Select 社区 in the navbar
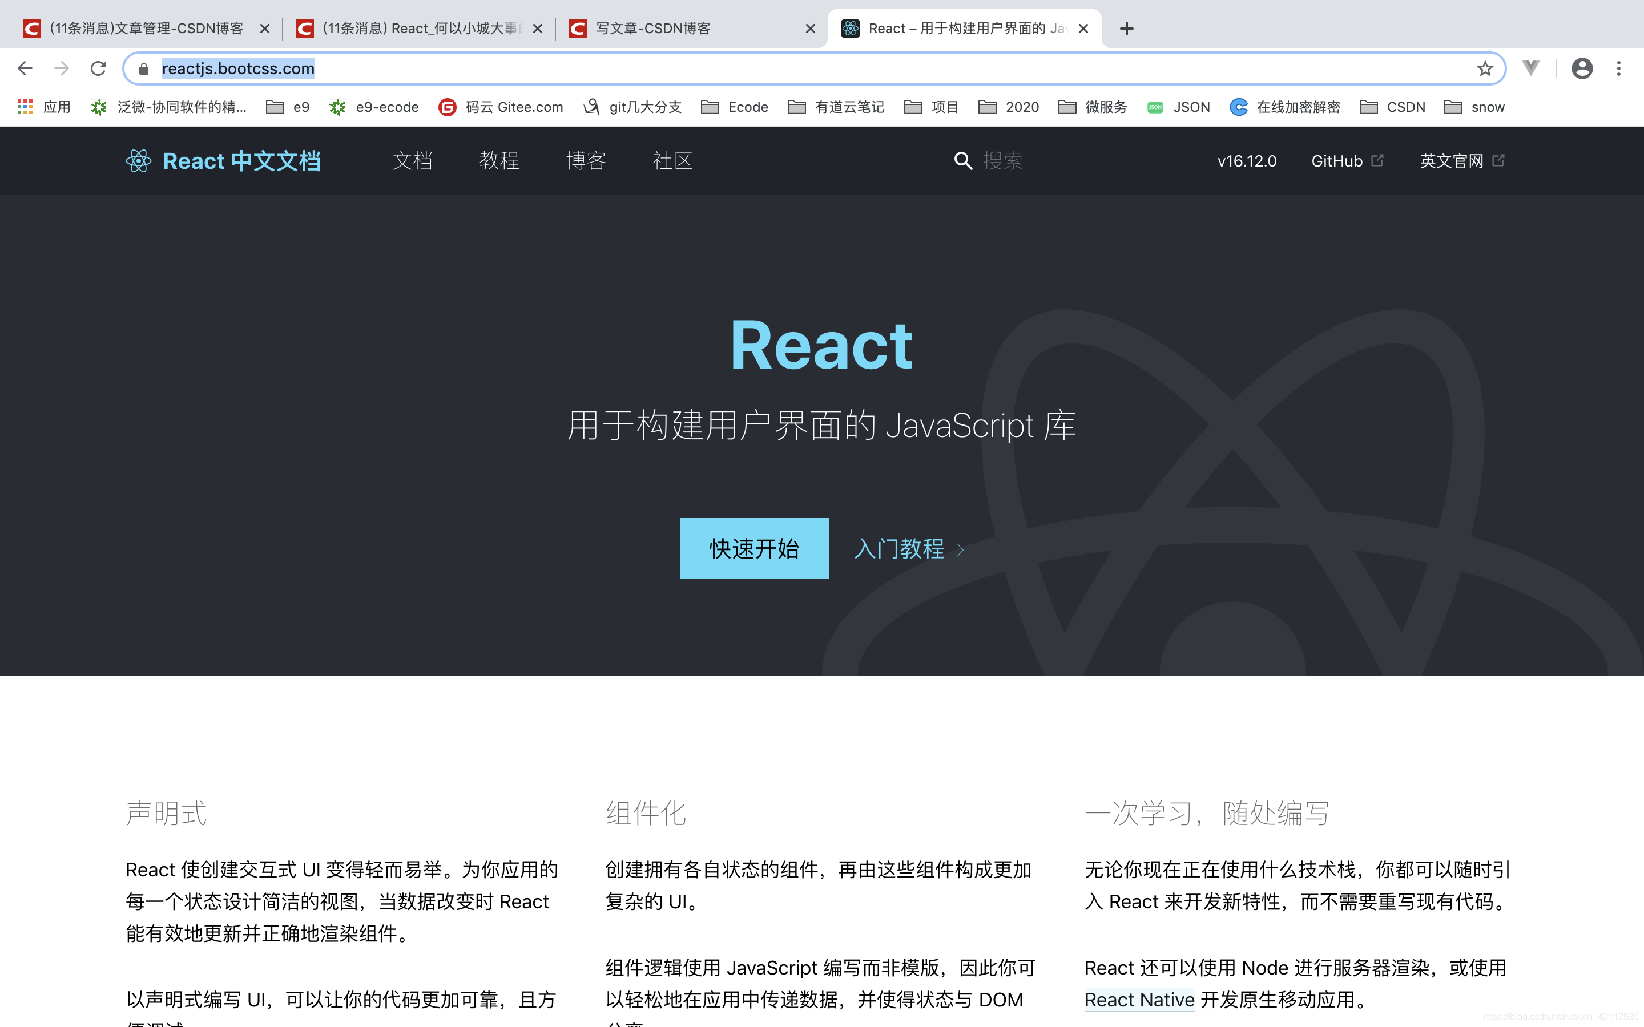Viewport: 1644px width, 1027px height. point(672,161)
